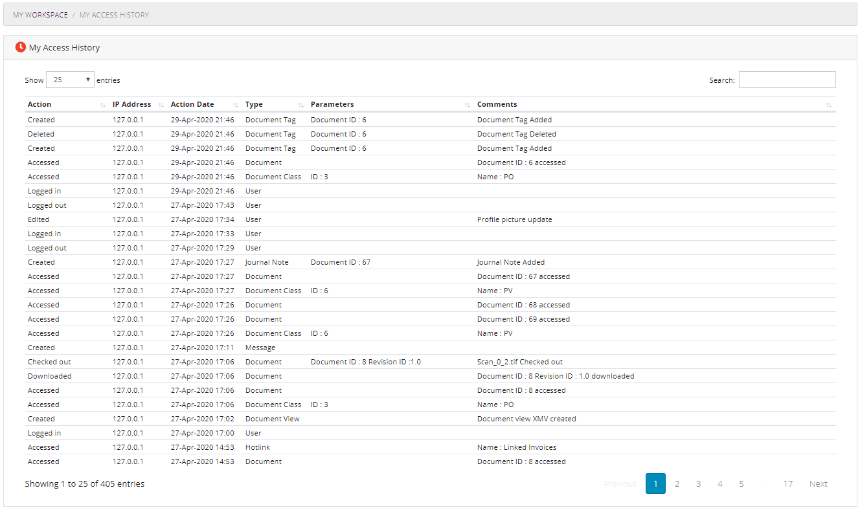Click the sort icon next to Parameters header
Image resolution: width=860 pixels, height=510 pixels.
[467, 104]
